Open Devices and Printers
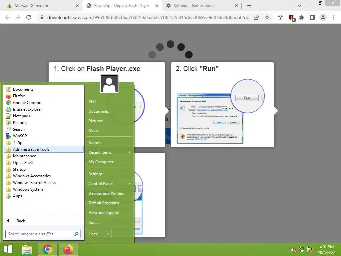This screenshot has height=256, width=341. pyautogui.click(x=109, y=193)
